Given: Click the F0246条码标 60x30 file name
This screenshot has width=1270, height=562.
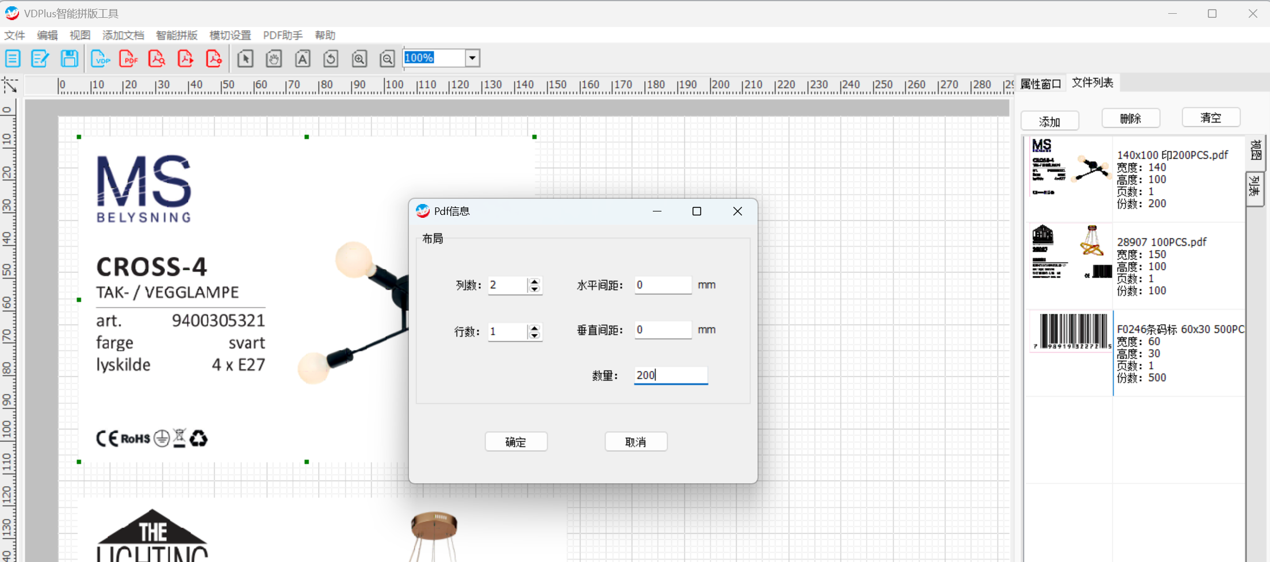Looking at the screenshot, I should 1180,329.
